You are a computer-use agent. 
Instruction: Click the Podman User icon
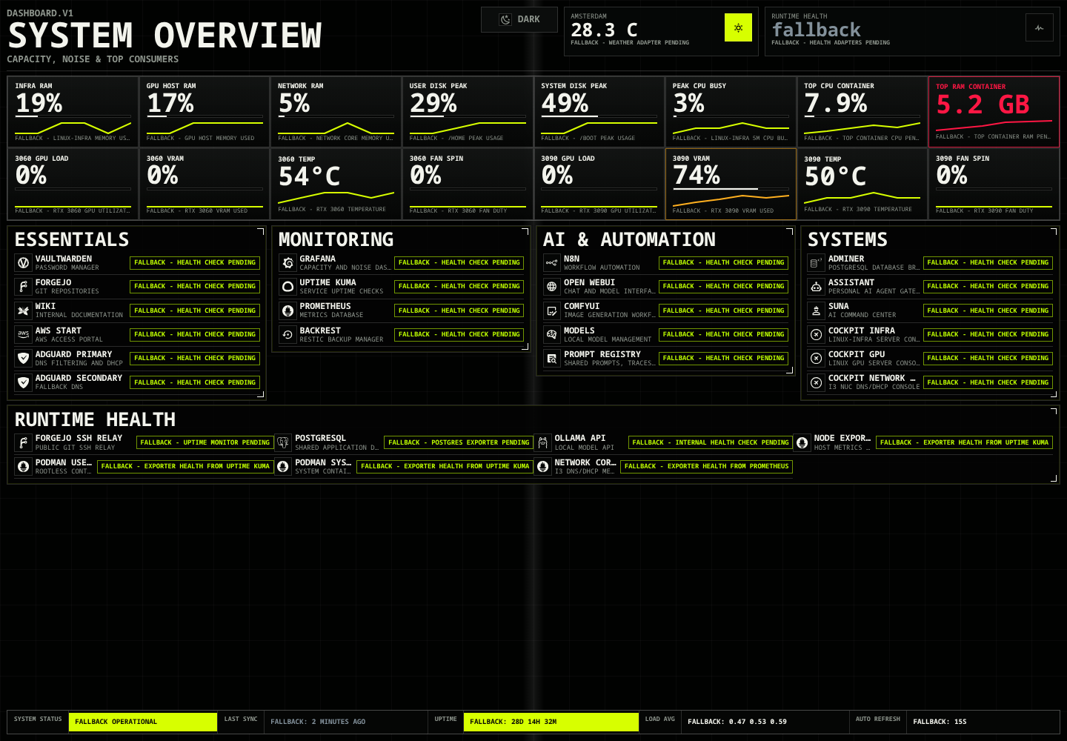pyautogui.click(x=23, y=466)
